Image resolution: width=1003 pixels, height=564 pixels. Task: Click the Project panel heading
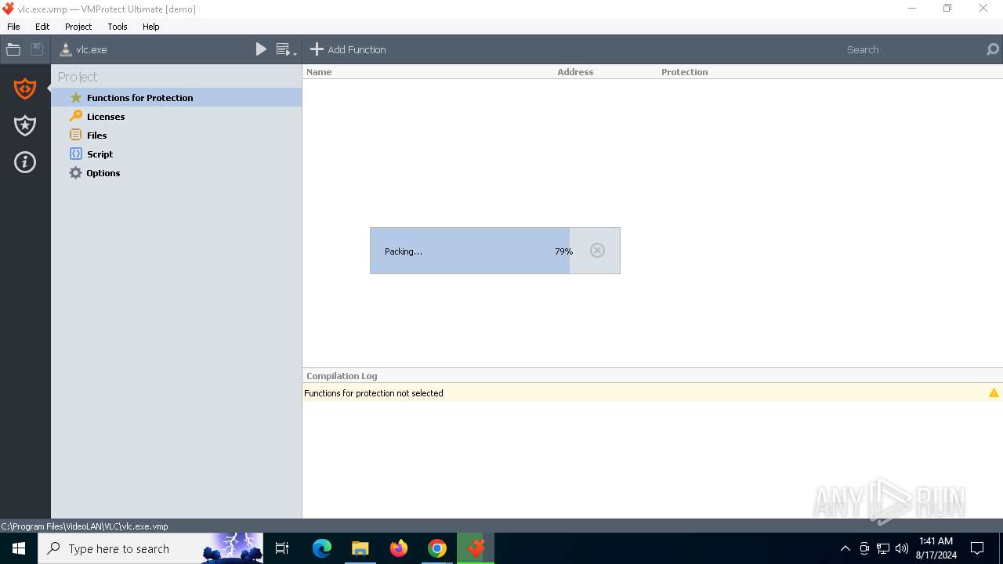[x=78, y=77]
